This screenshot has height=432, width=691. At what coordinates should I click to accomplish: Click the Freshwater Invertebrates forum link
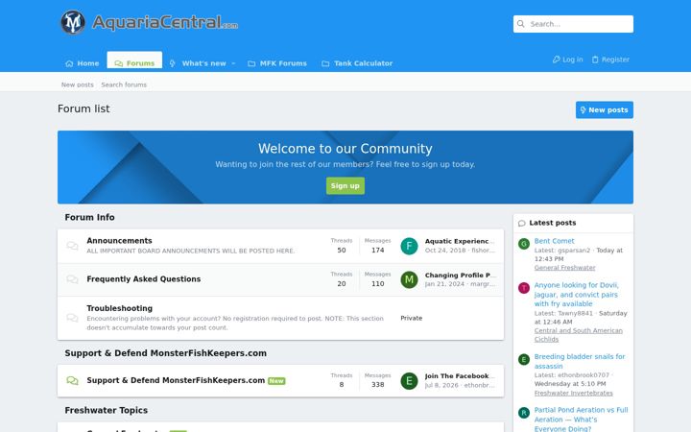pos(573,393)
